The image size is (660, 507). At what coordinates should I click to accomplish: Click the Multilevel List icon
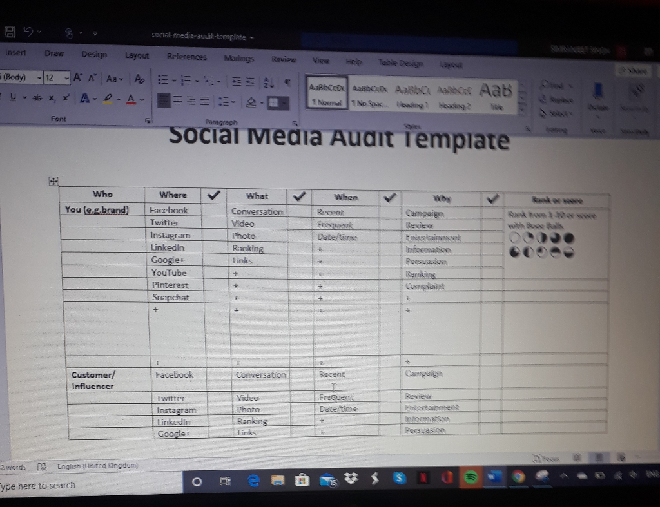pyautogui.click(x=209, y=81)
